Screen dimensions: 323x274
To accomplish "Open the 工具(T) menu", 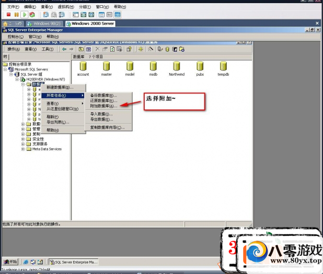I will pyautogui.click(x=48, y=49).
